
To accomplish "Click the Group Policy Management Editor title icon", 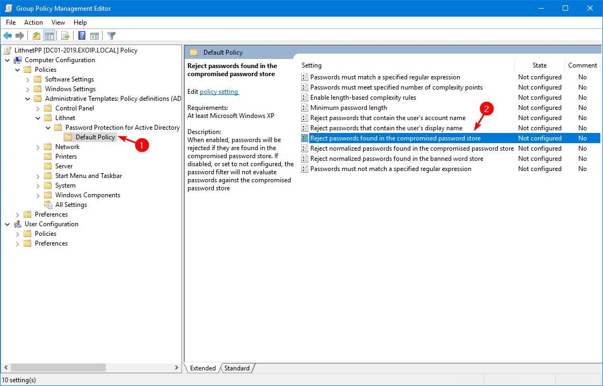I will pos(9,8).
